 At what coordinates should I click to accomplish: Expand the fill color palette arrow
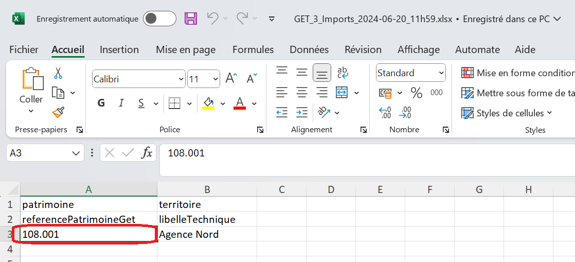pyautogui.click(x=223, y=104)
